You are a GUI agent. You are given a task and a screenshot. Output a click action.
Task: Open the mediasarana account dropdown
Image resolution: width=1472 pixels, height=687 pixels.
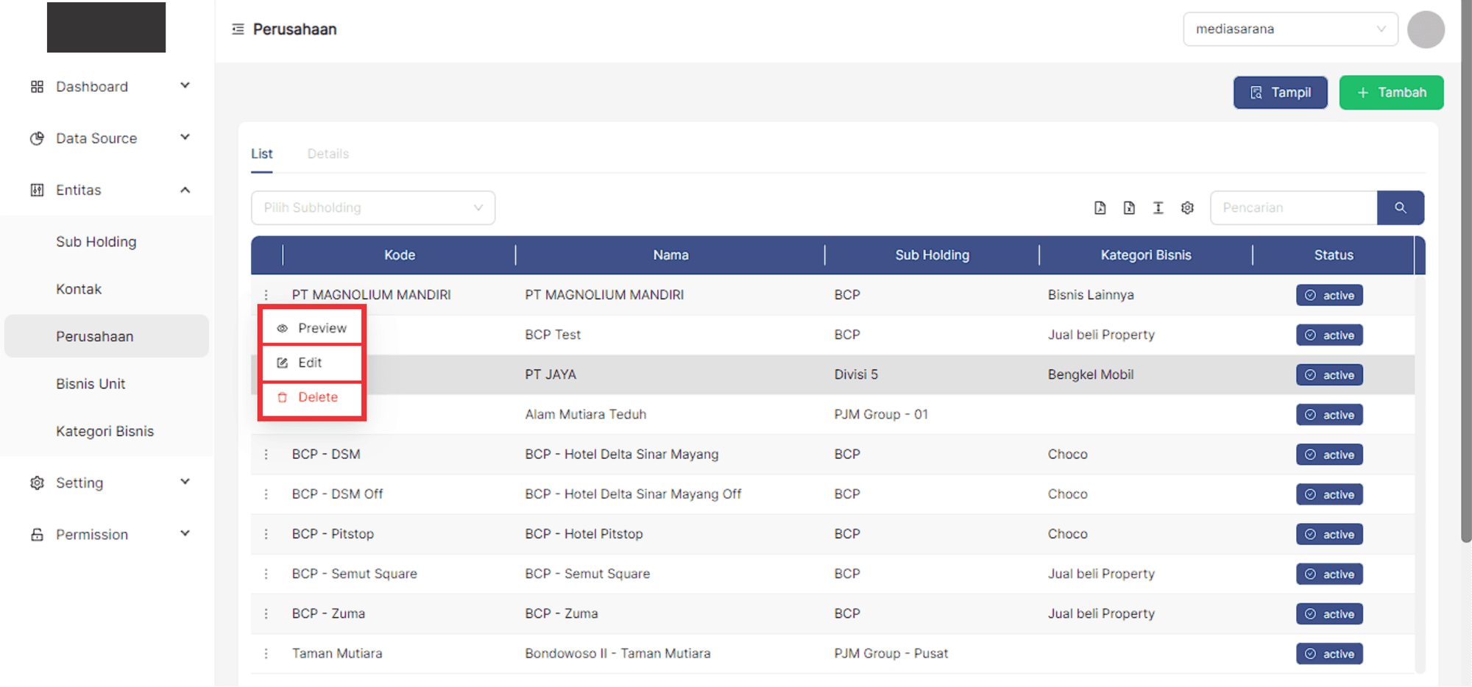(1289, 29)
